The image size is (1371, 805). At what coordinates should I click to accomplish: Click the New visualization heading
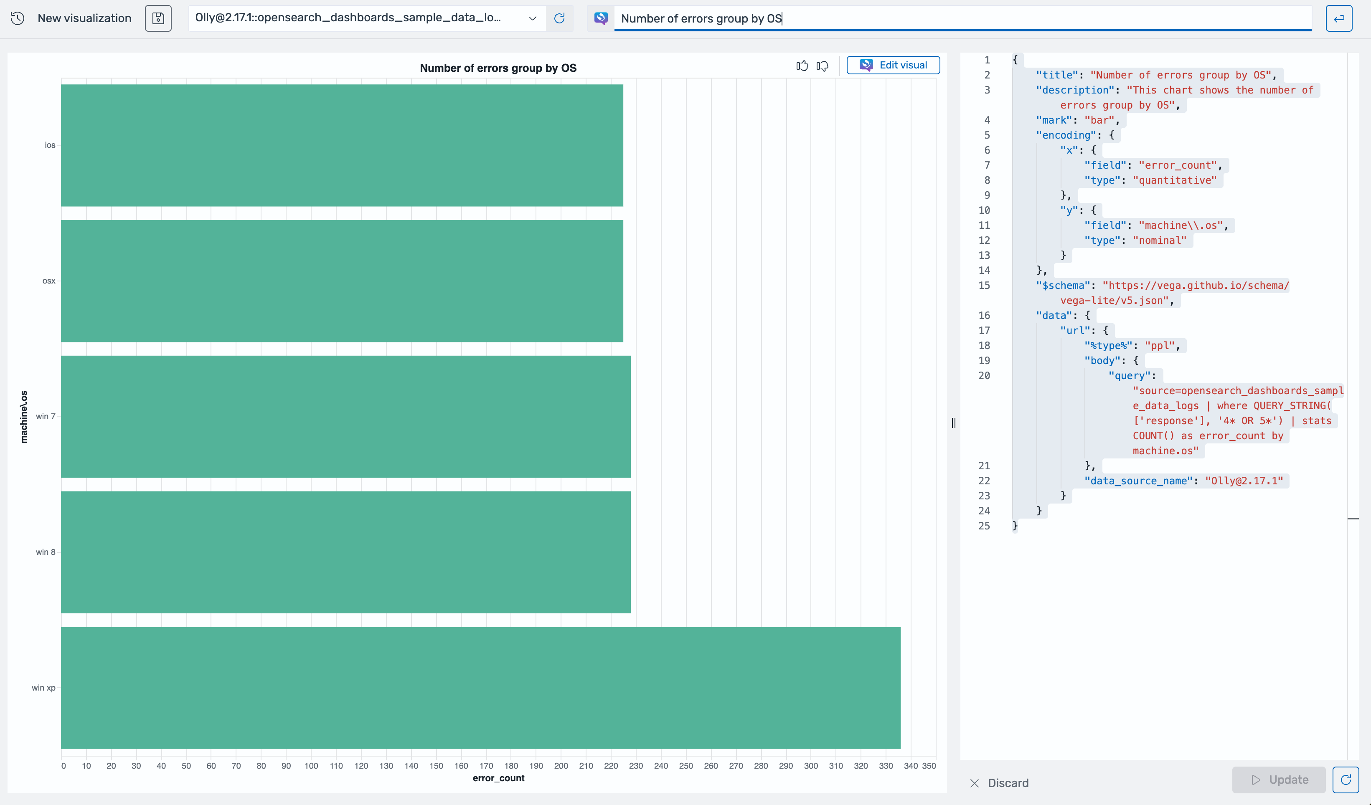(84, 18)
